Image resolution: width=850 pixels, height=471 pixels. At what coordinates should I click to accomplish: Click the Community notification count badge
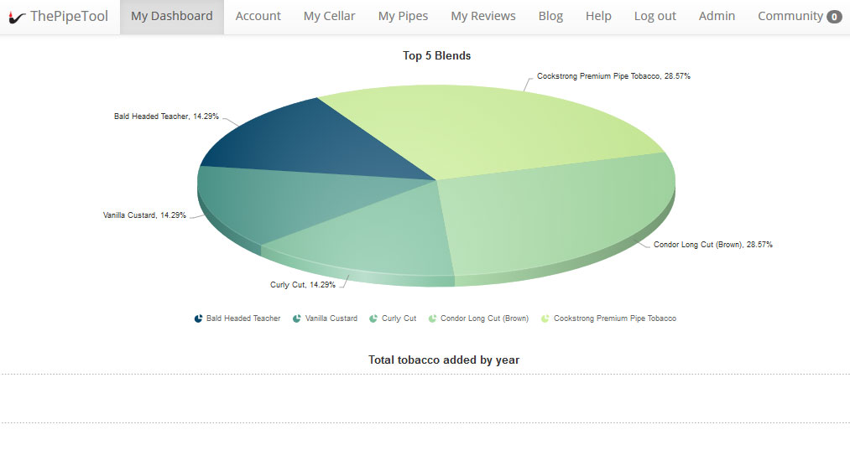click(x=834, y=18)
